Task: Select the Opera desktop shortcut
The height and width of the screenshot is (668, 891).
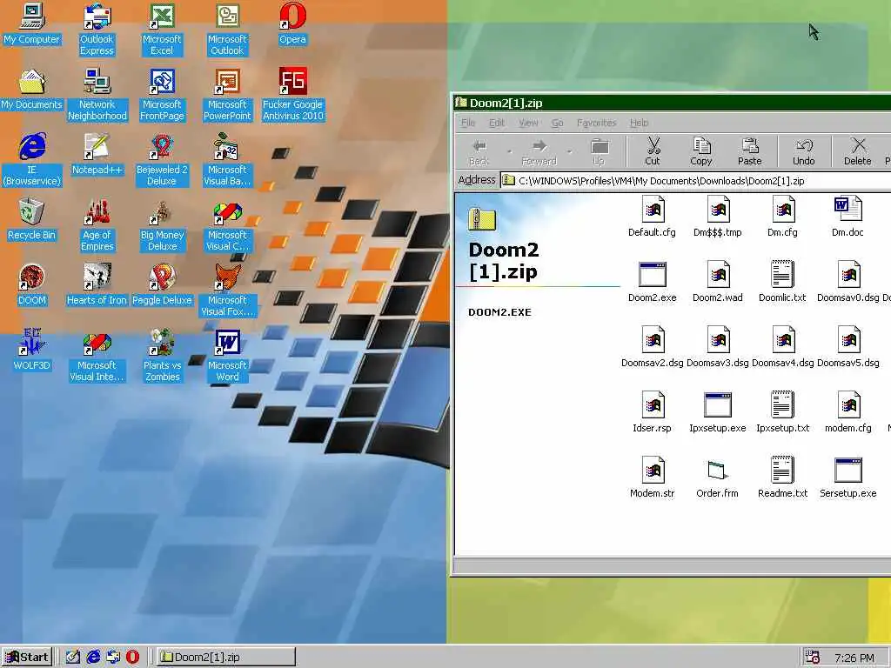Action: (292, 23)
